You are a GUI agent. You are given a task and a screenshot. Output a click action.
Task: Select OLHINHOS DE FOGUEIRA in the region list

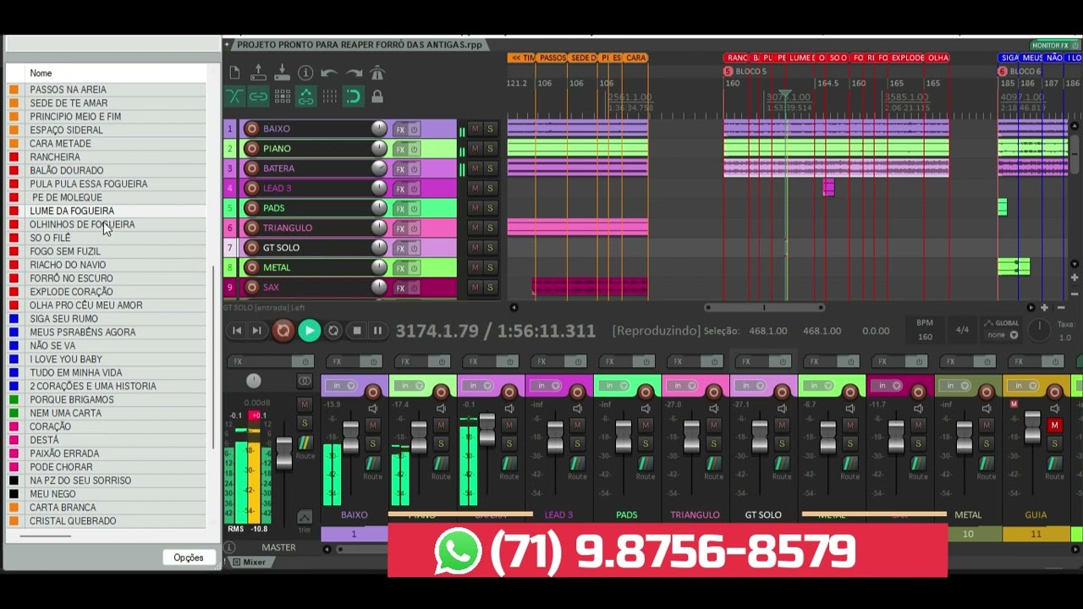point(82,224)
